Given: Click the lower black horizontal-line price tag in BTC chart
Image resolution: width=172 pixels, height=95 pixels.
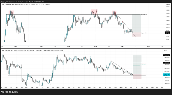Looking at the screenshot, I should (166, 63).
